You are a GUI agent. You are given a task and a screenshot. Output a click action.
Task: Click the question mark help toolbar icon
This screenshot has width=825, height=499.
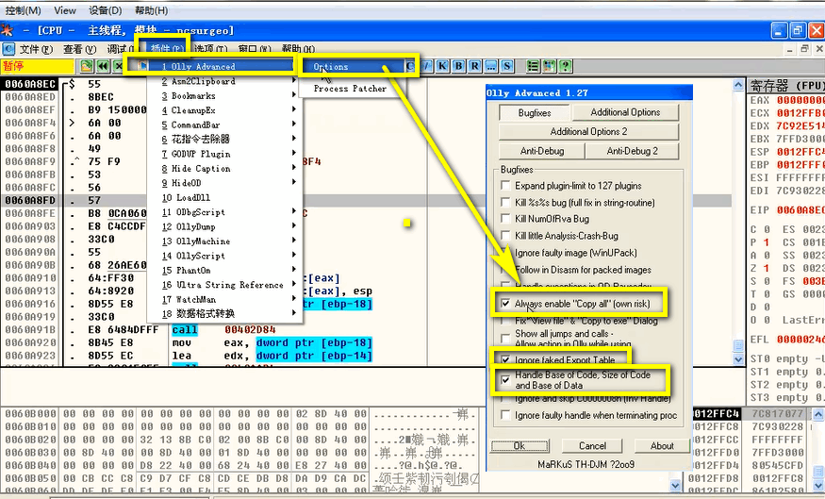coord(566,66)
